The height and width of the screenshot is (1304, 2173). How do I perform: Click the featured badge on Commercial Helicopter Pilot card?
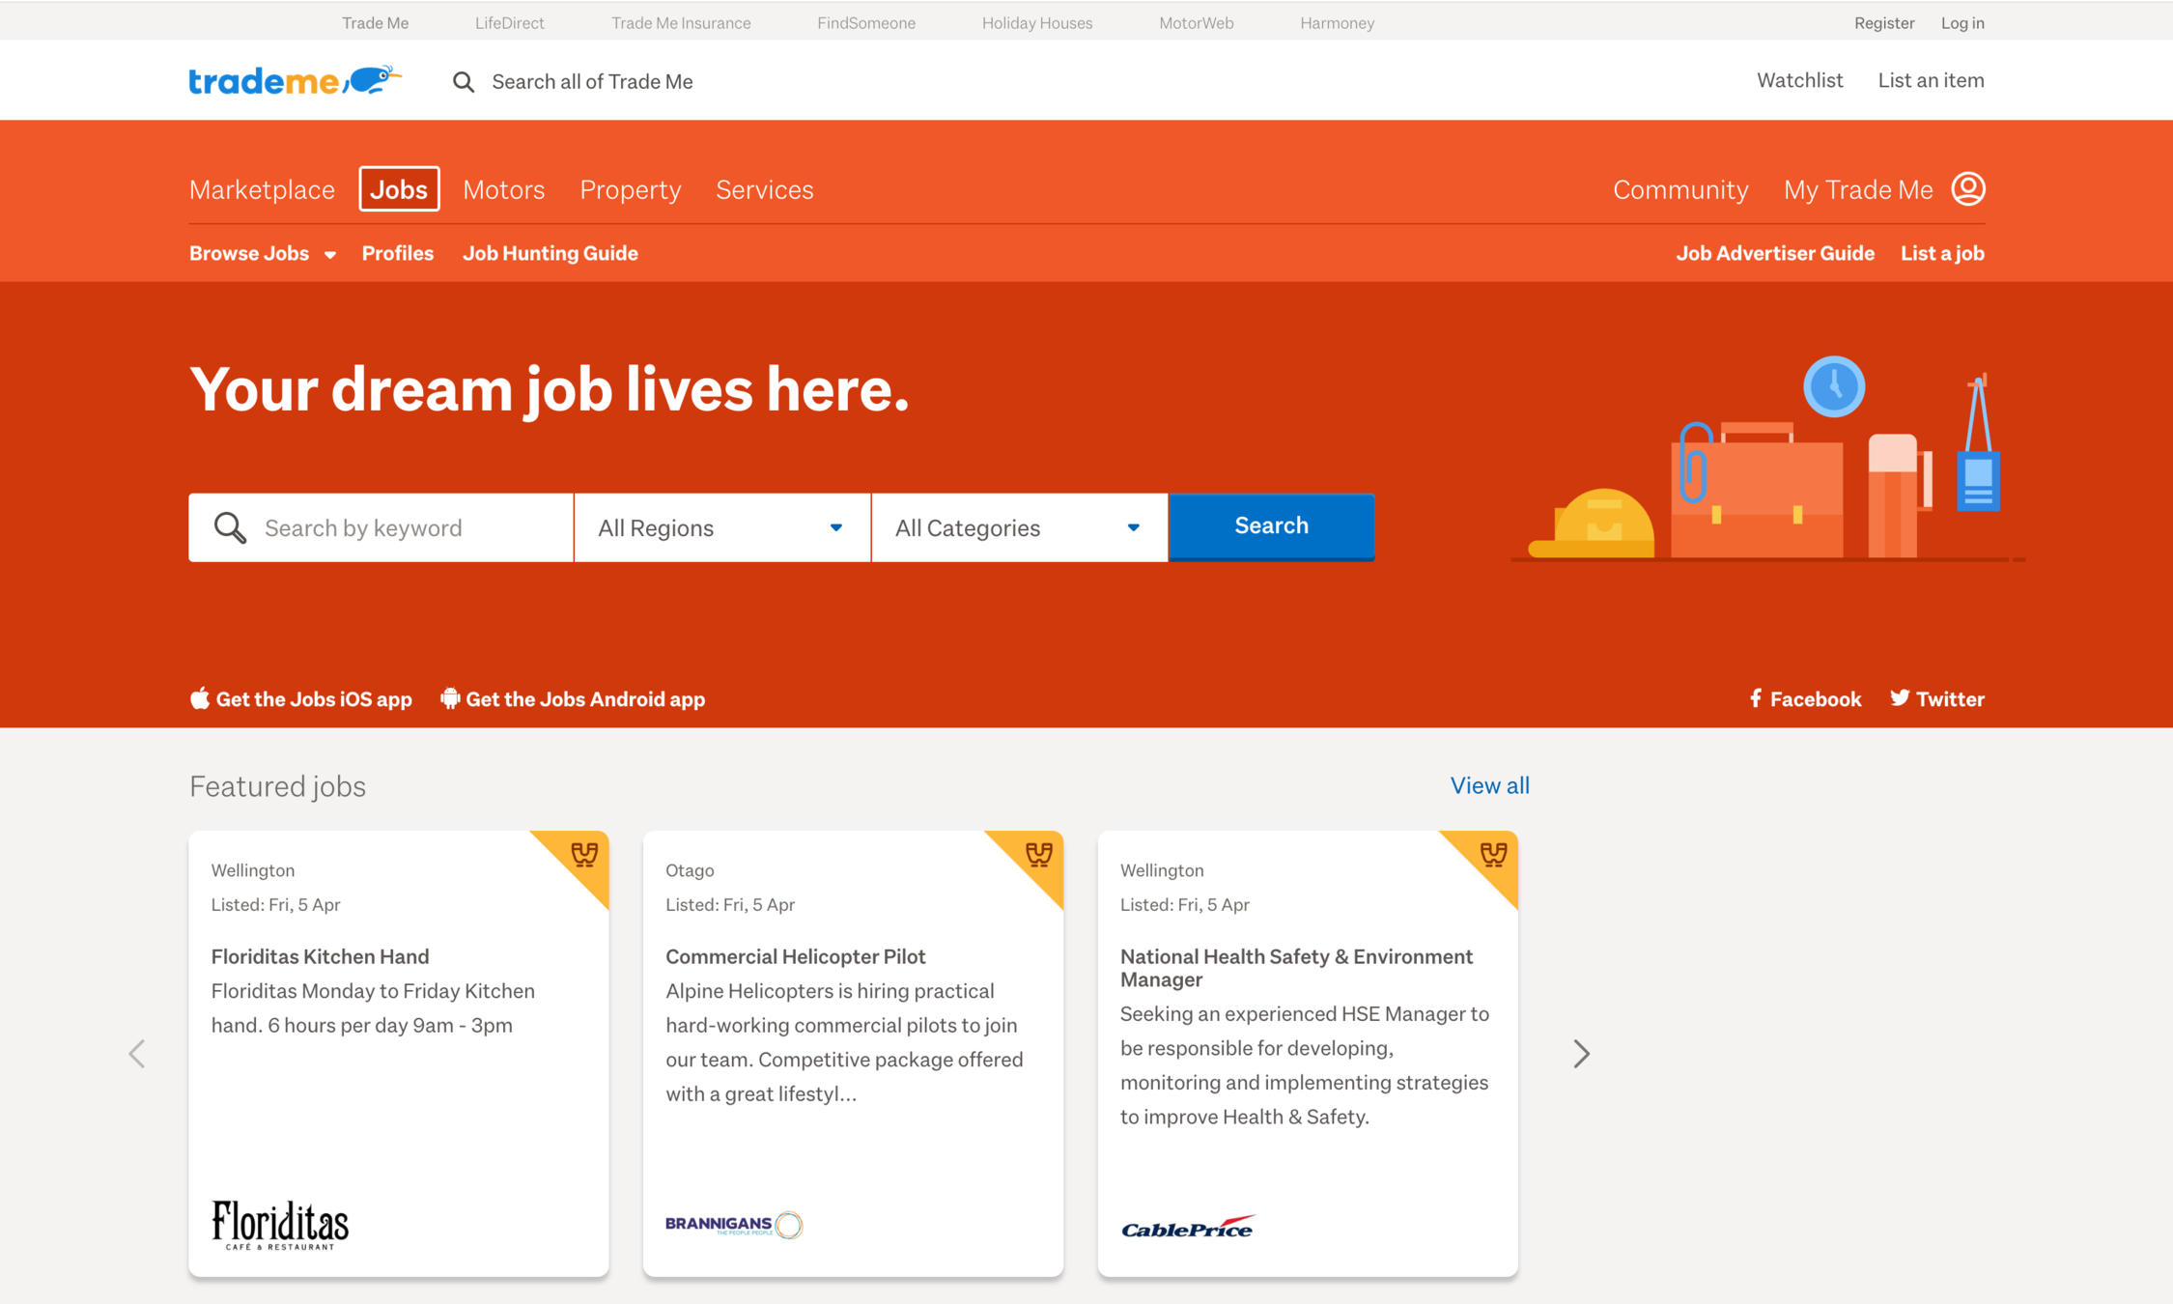tap(1037, 855)
